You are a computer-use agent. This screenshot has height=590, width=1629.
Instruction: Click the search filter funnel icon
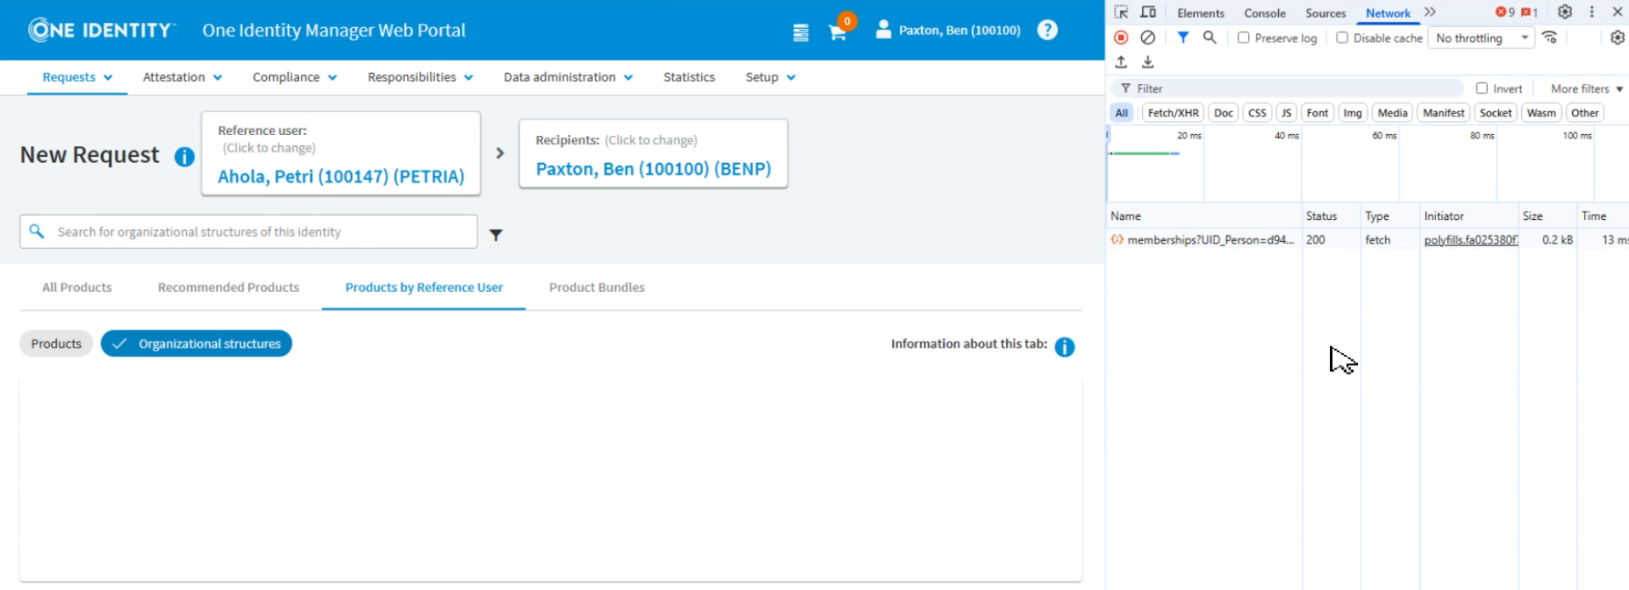click(496, 235)
